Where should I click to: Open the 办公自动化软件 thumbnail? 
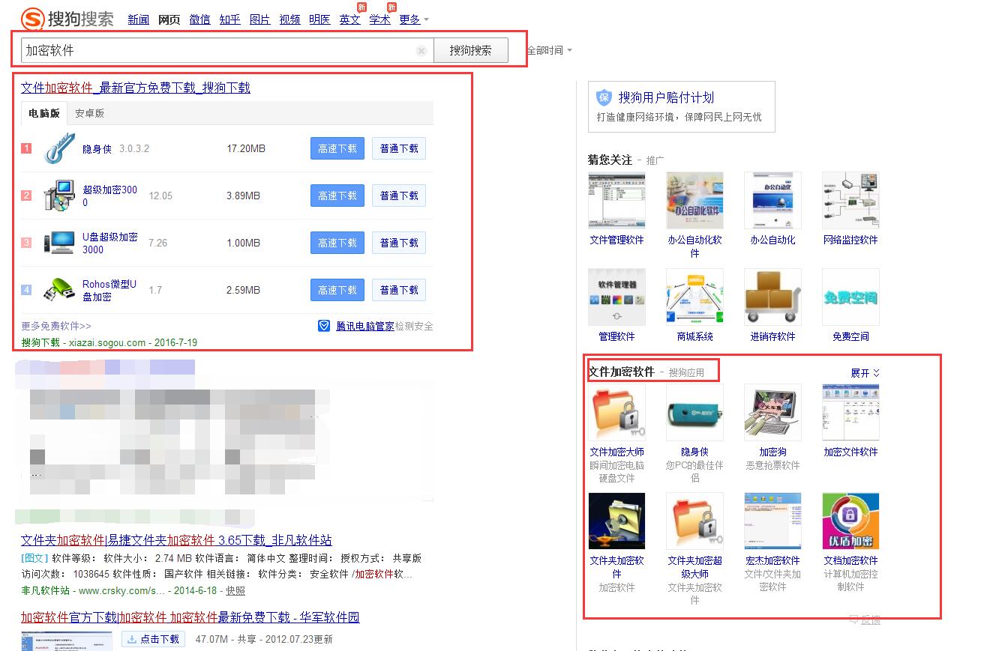pos(694,200)
